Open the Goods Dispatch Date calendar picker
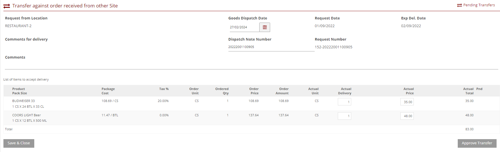The width and height of the screenshot is (500, 152). tap(265, 27)
